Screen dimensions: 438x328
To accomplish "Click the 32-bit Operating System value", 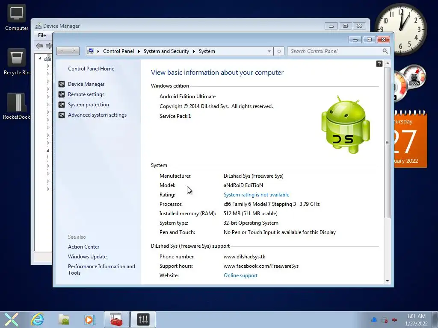I will point(251,223).
